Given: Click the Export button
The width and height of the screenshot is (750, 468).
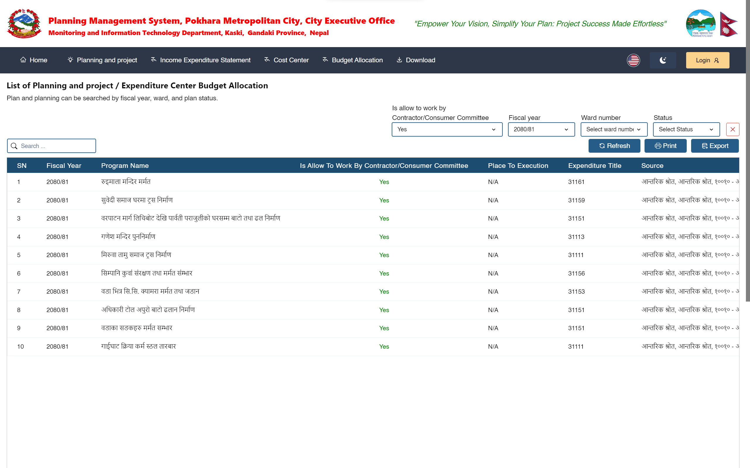Looking at the screenshot, I should (x=715, y=146).
